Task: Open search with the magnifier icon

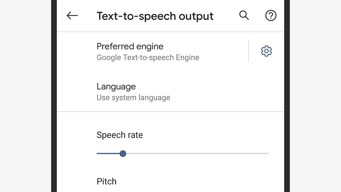Action: click(x=244, y=15)
